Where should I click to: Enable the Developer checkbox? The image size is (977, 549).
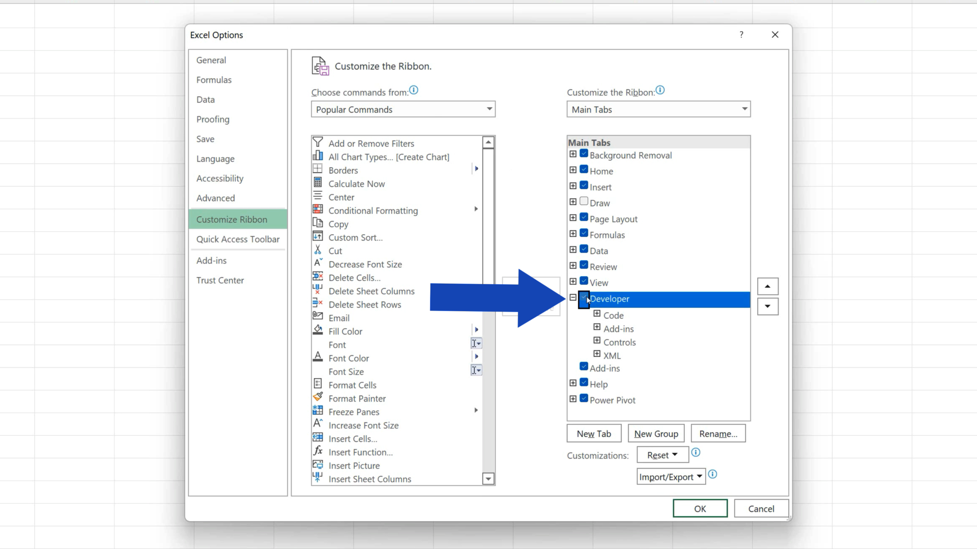pos(583,299)
